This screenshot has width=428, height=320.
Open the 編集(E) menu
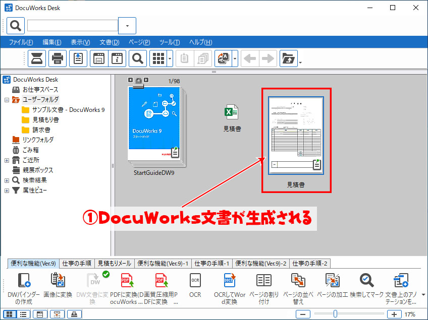coord(52,42)
